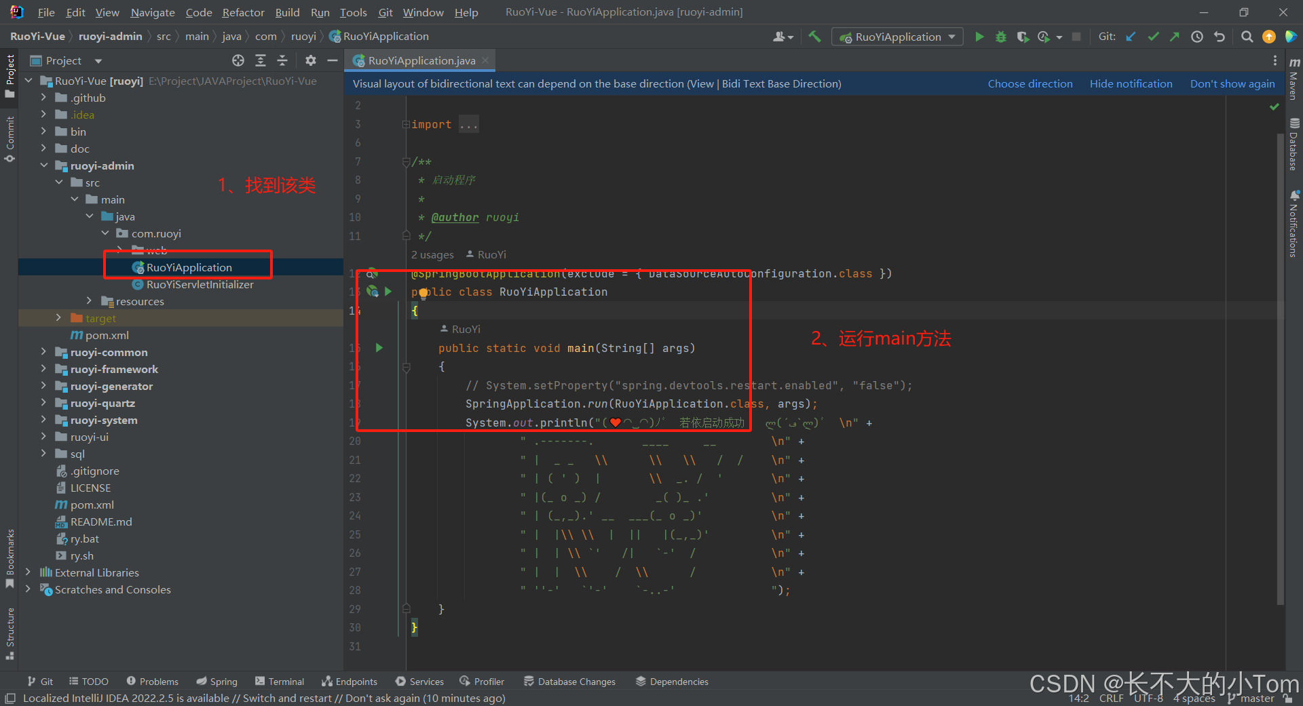Click the 2 usages inlay hint

tap(432, 254)
